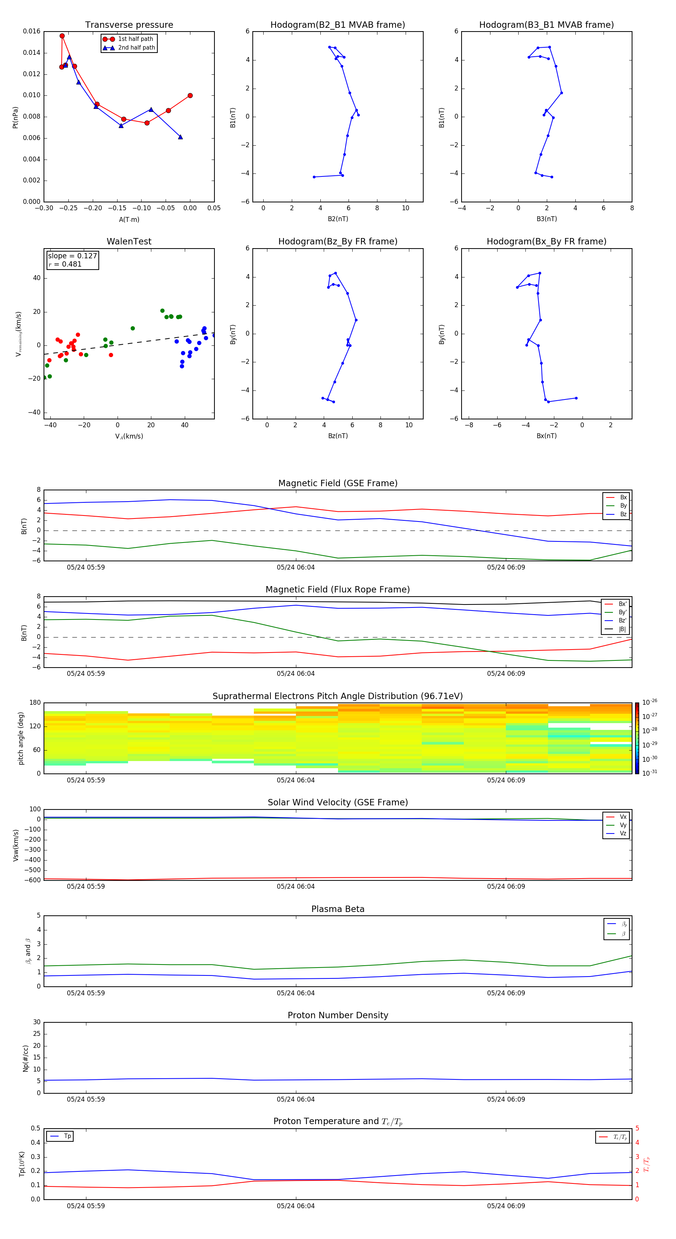Click the '2nd half path' legend entry

point(129,48)
